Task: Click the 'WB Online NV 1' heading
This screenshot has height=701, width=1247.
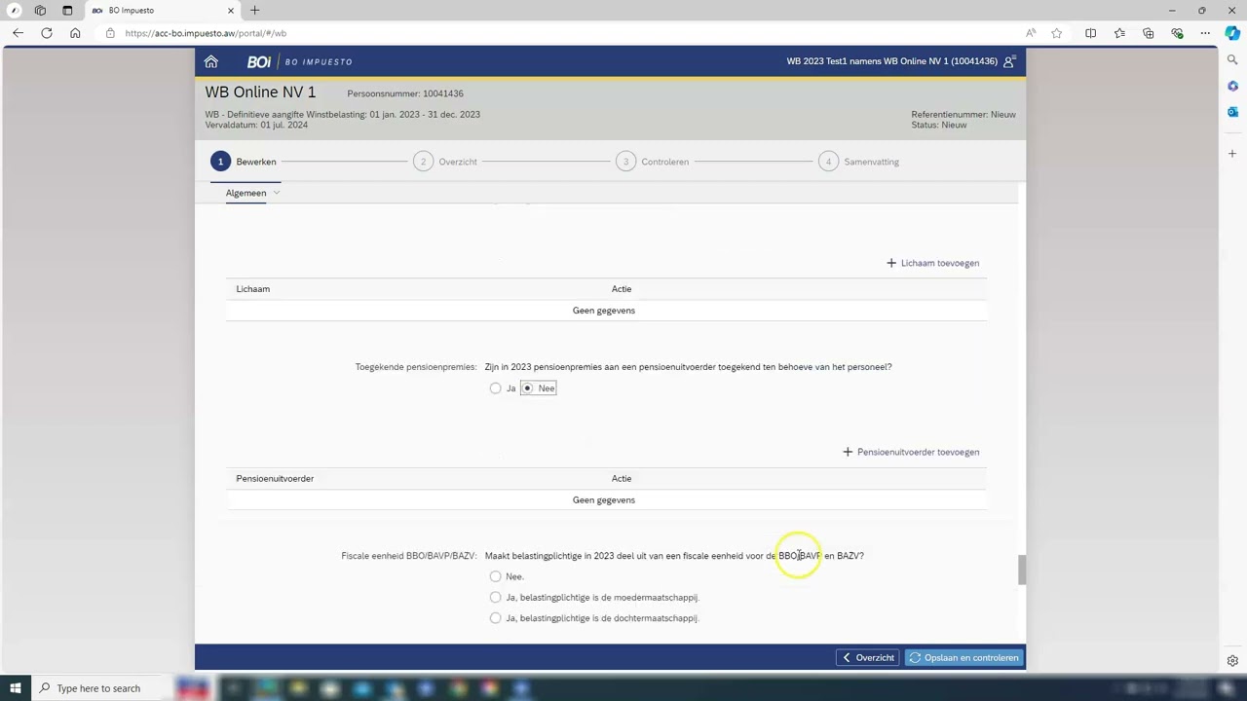Action: coord(260,92)
